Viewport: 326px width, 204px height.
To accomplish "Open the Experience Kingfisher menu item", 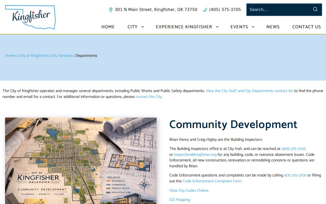I will point(184,27).
